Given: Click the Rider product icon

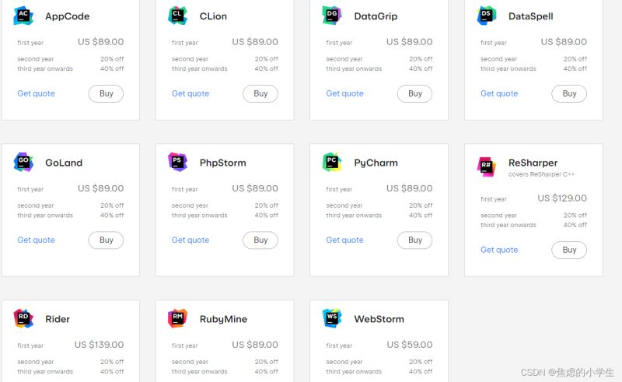Looking at the screenshot, I should pos(23,318).
